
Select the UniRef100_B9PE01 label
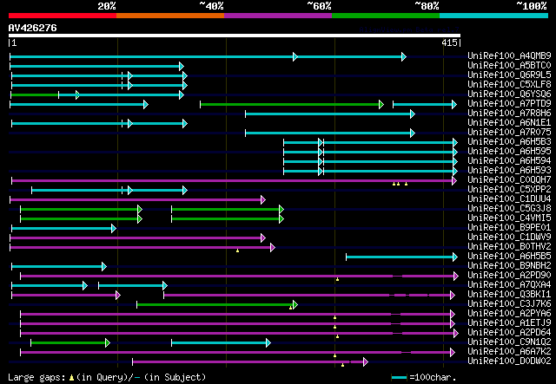(x=509, y=228)
